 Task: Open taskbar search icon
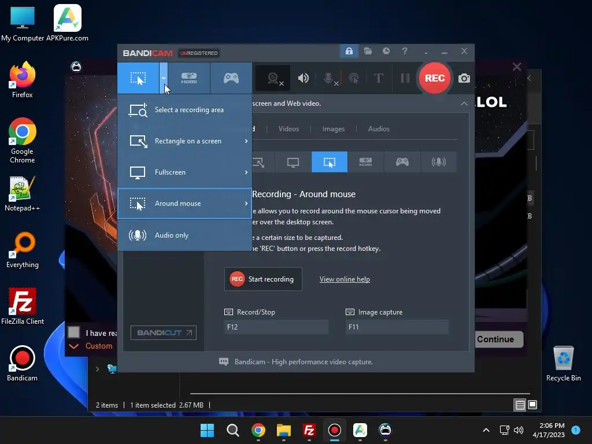[232, 430]
